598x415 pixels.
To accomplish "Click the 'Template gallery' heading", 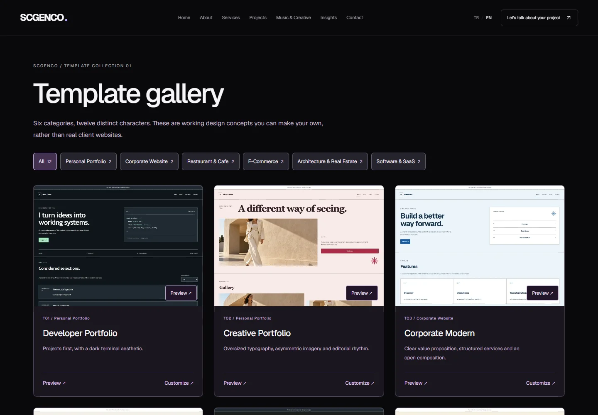I will pos(128,94).
